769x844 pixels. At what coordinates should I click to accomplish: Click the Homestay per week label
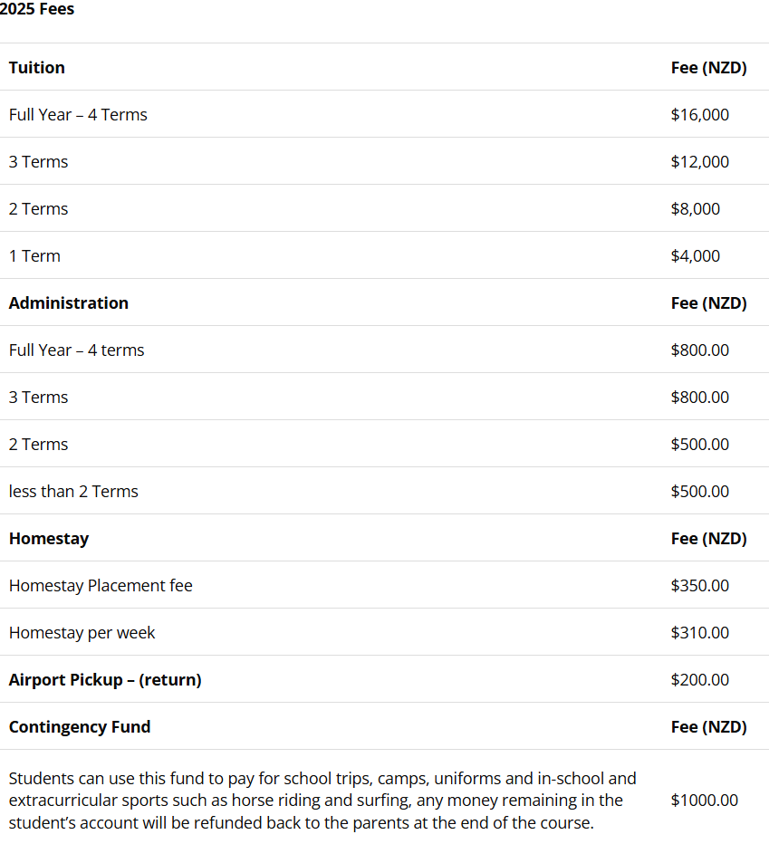pos(82,633)
